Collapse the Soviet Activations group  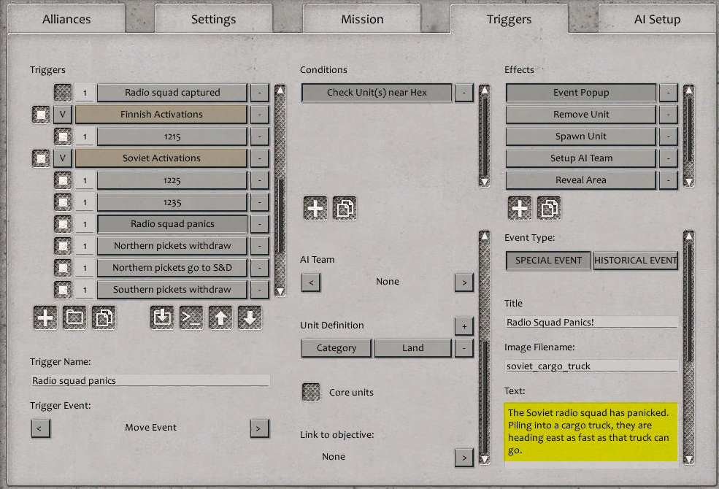click(63, 158)
